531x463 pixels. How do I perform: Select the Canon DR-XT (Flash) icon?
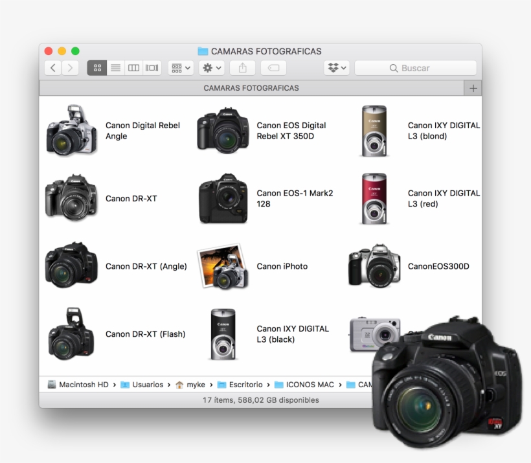click(71, 334)
